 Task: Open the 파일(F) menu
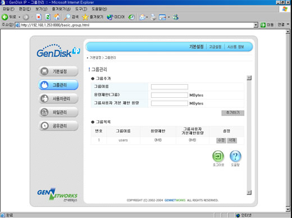pos(8,9)
